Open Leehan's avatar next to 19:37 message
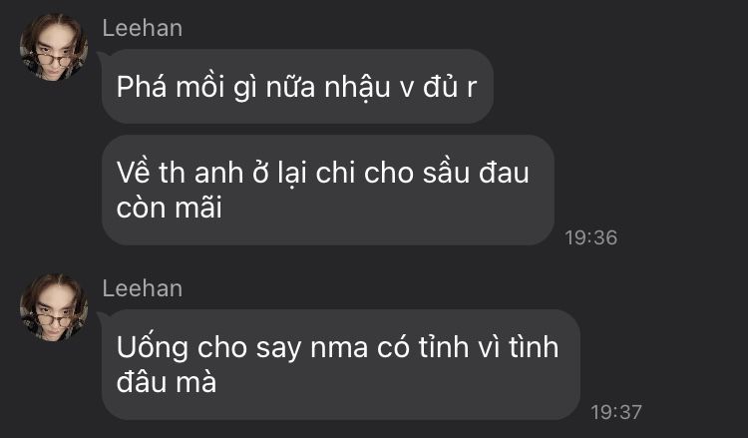 point(54,307)
